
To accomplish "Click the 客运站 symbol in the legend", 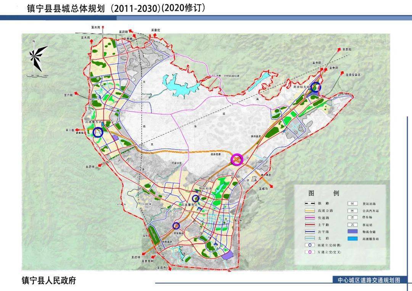I will 352,225.
